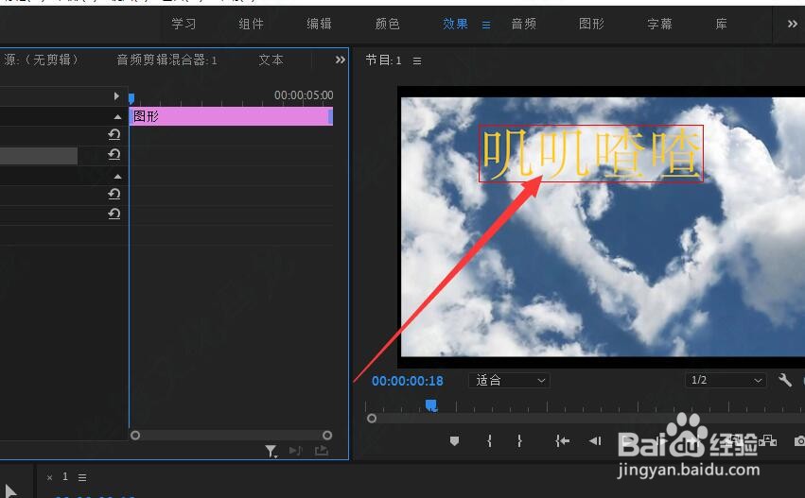Click the effect controls blue playhead marker
The width and height of the screenshot is (805, 498).
131,98
